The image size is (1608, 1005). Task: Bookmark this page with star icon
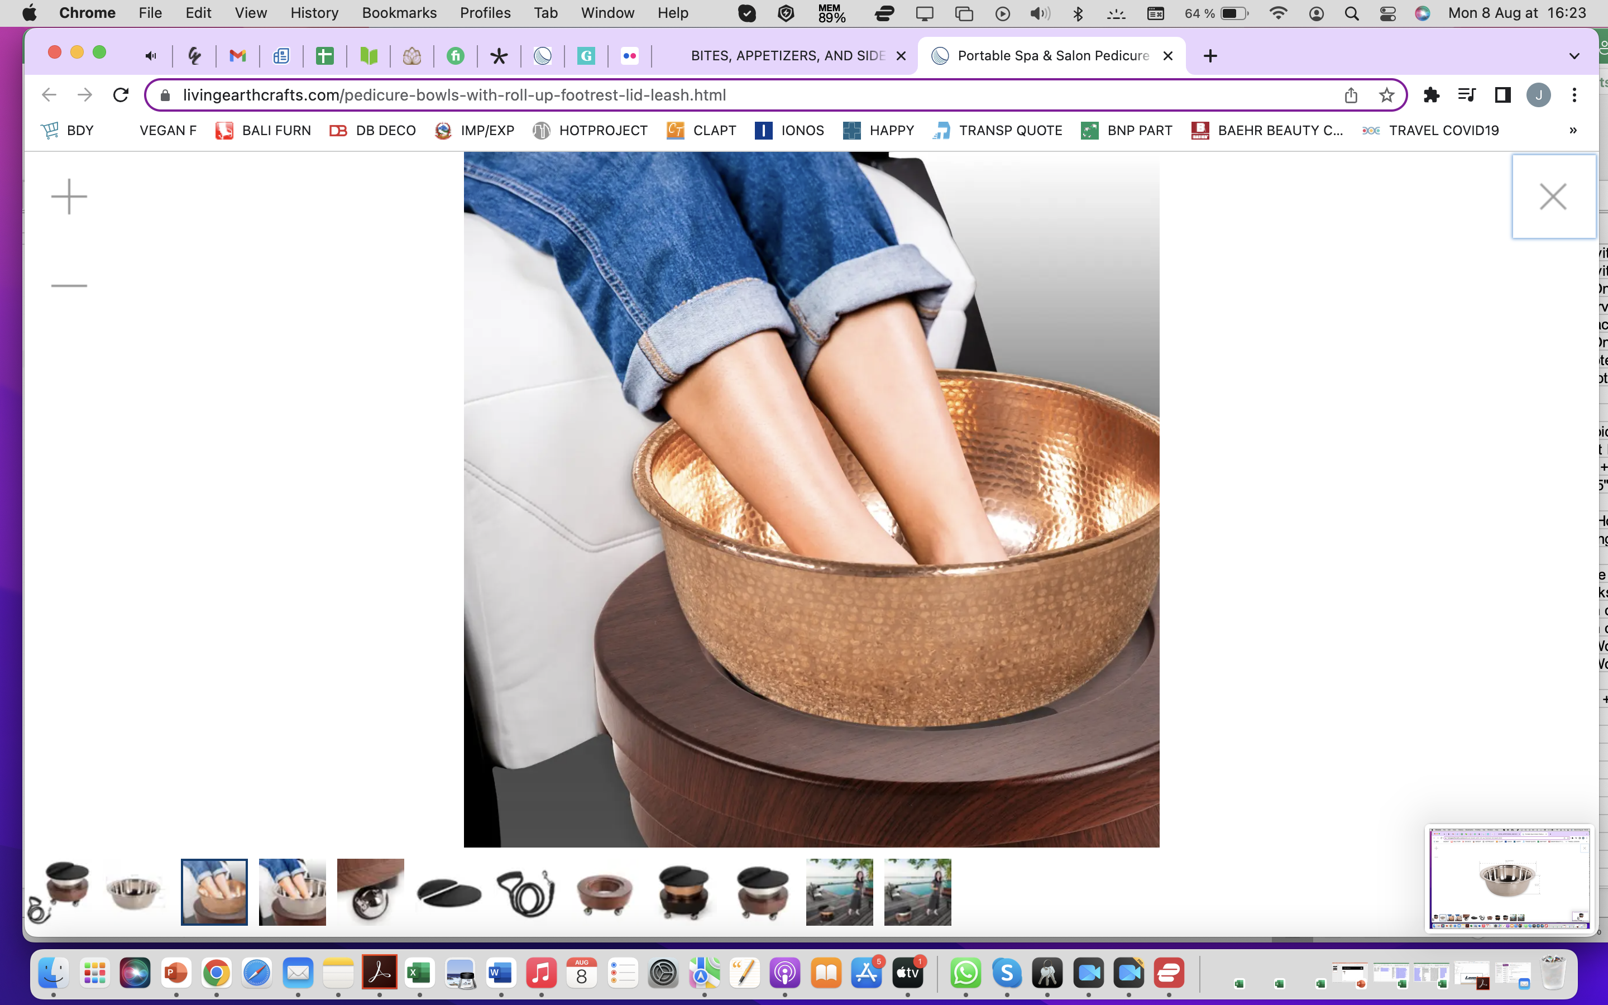pyautogui.click(x=1386, y=95)
